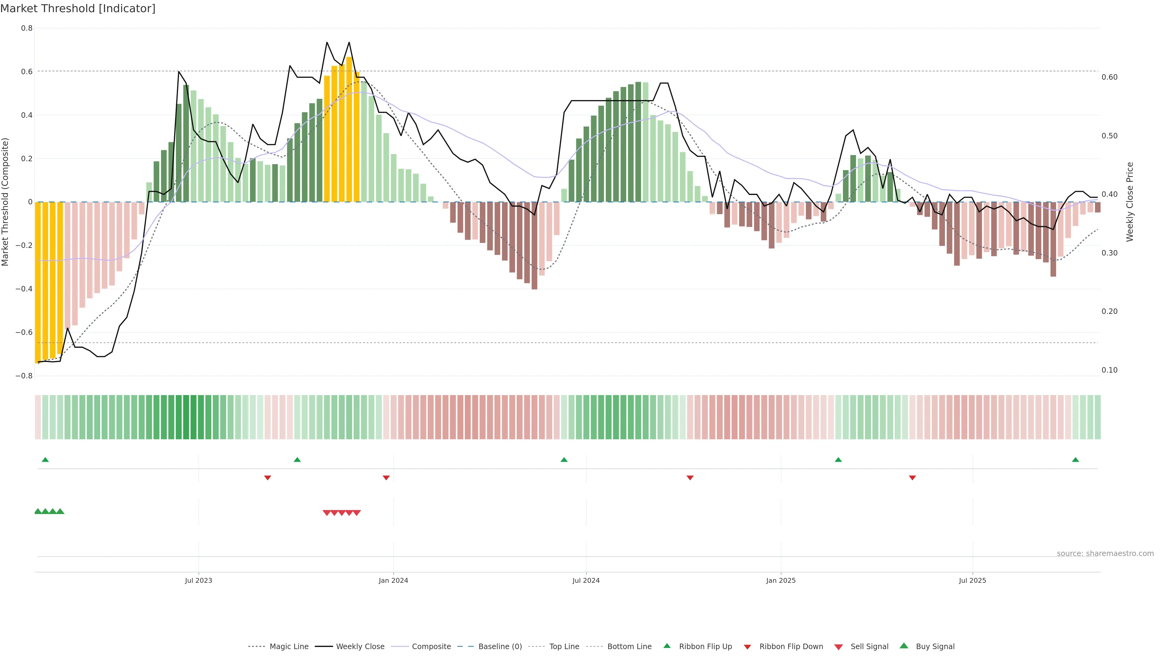Toggle Magic Line in the legend

click(x=289, y=647)
